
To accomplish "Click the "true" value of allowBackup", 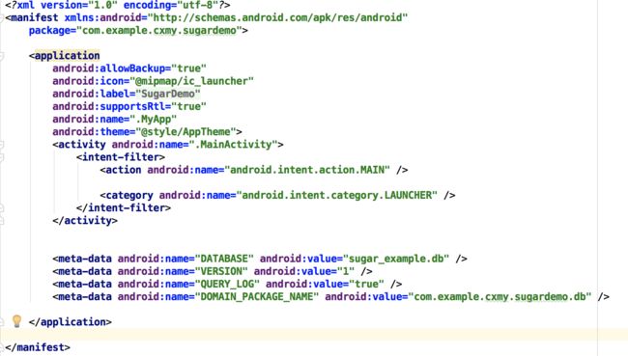I will click(x=188, y=68).
